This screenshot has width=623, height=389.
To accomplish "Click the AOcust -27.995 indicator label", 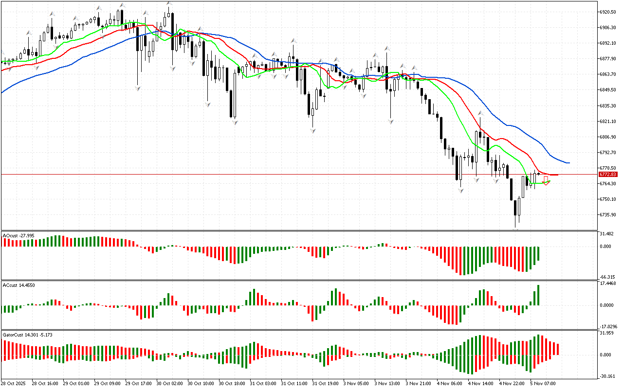I will (x=18, y=236).
